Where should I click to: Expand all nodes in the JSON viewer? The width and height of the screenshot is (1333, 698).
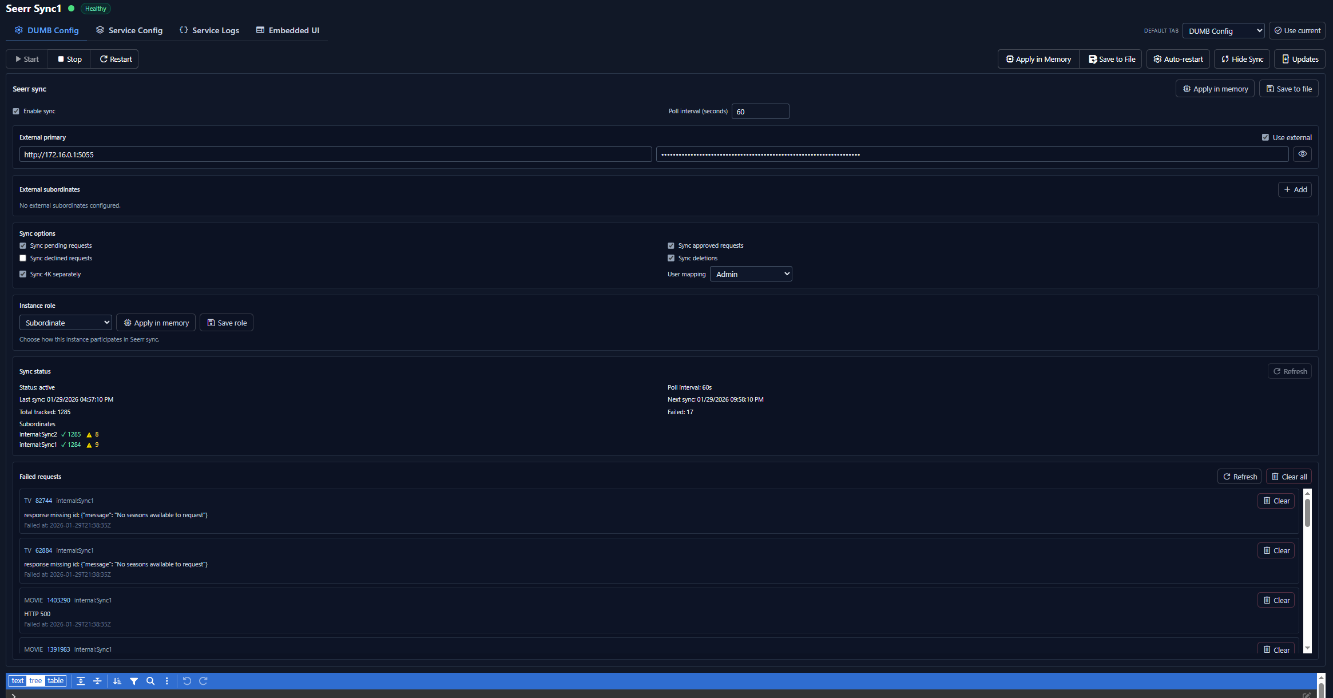[x=81, y=681]
